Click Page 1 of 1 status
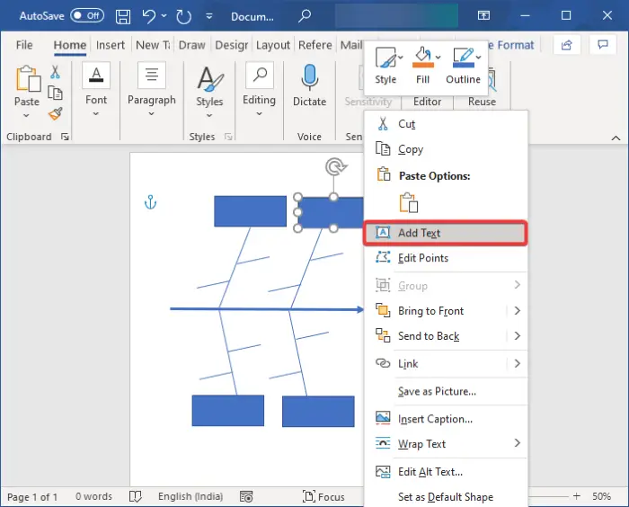This screenshot has height=507, width=629. click(x=32, y=497)
